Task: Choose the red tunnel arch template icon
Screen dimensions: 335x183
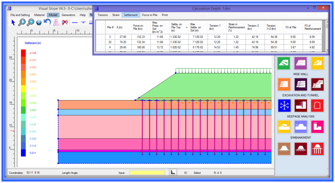Action: point(317,106)
